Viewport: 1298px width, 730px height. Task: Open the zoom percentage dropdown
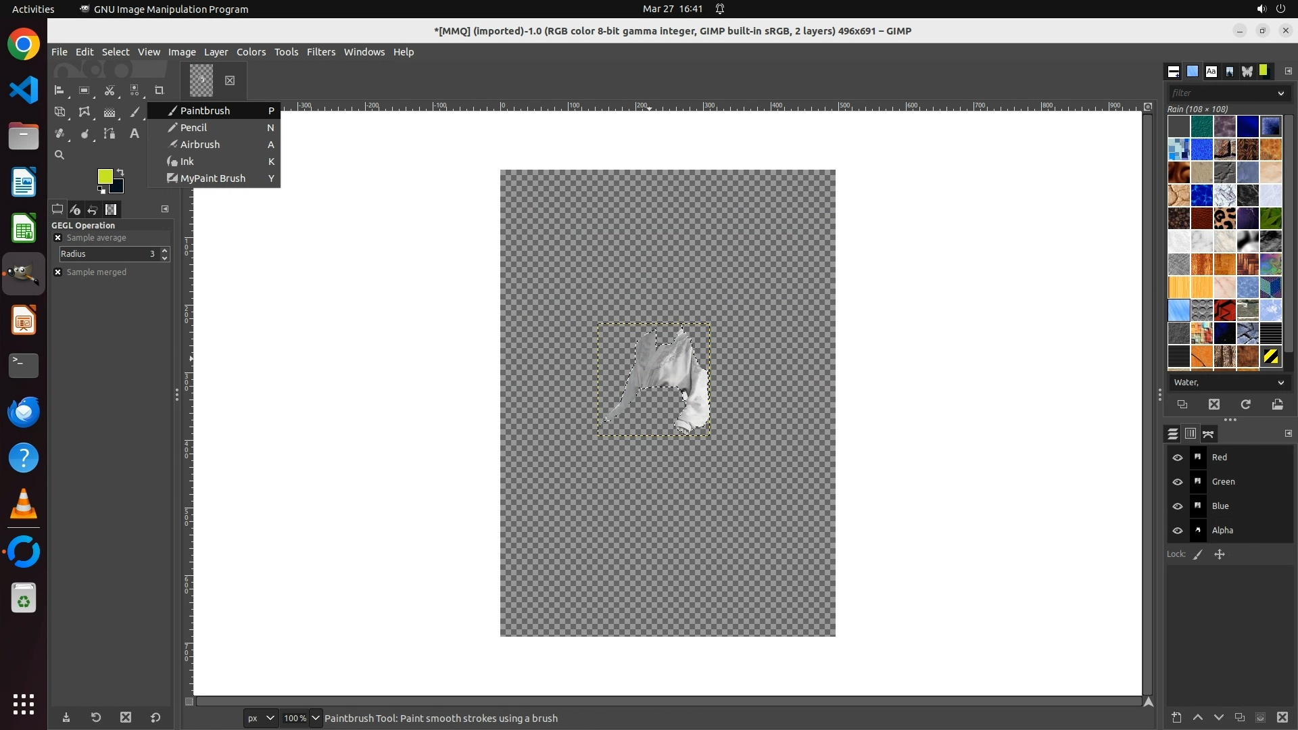pyautogui.click(x=315, y=718)
